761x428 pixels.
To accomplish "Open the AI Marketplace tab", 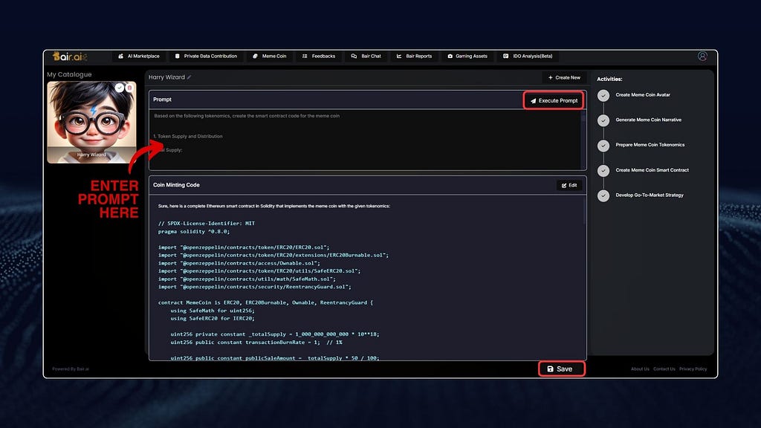I will click(139, 56).
